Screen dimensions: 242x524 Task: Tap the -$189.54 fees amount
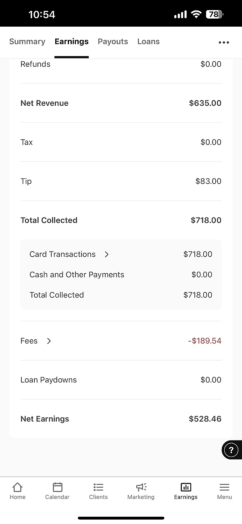(x=204, y=341)
